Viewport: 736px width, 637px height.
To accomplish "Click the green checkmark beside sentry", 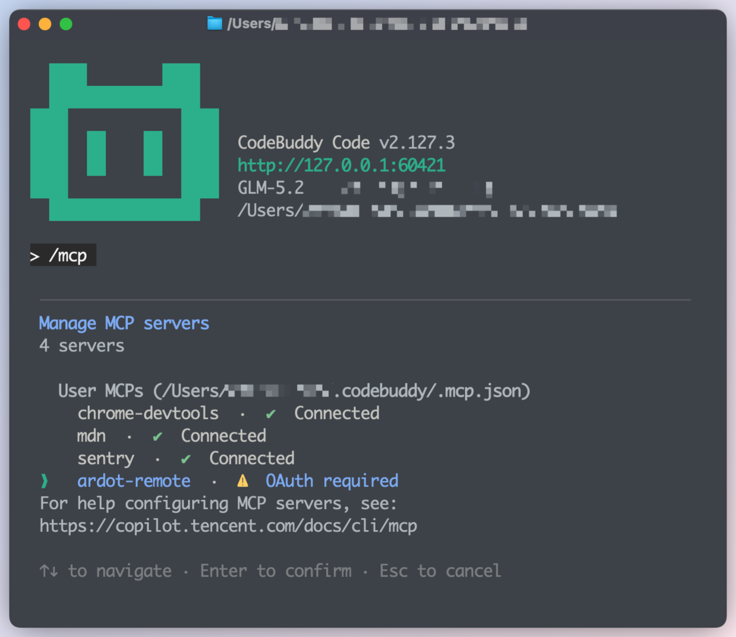I will pyautogui.click(x=186, y=459).
